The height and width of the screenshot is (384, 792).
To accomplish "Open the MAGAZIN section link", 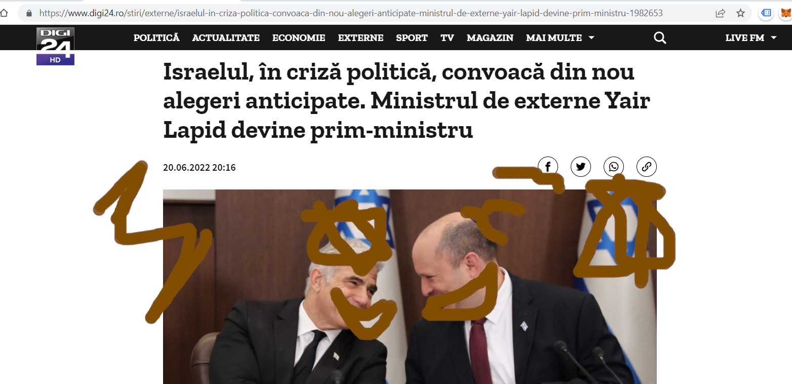I will (490, 38).
